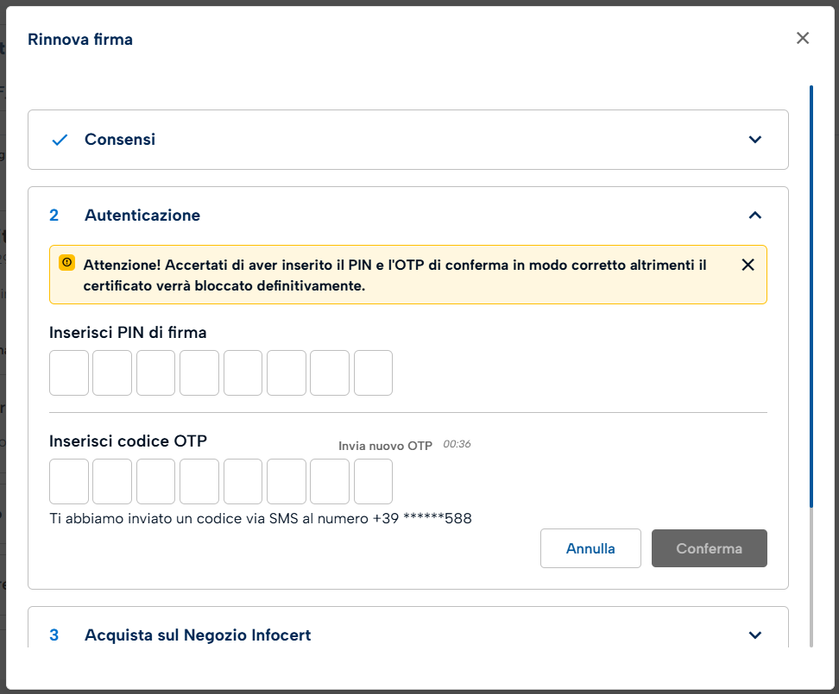The image size is (839, 694).
Task: Open the Acquista sul Negozio Infocert step title
Action: click(198, 635)
